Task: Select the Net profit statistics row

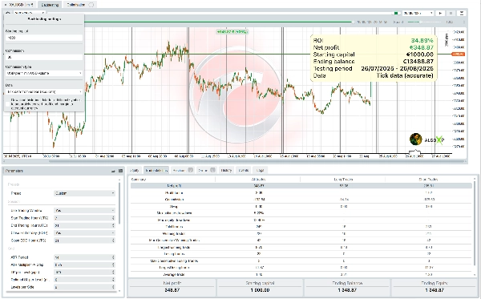Action: point(301,185)
